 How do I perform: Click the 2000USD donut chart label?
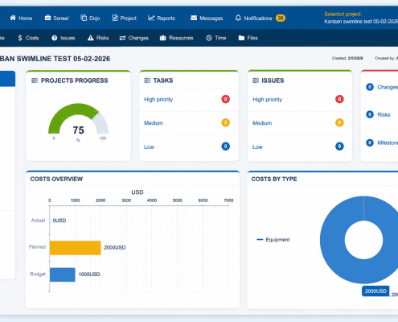pos(375,291)
